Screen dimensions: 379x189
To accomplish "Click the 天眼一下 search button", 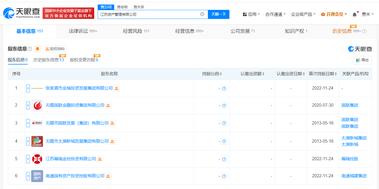I will (x=219, y=14).
